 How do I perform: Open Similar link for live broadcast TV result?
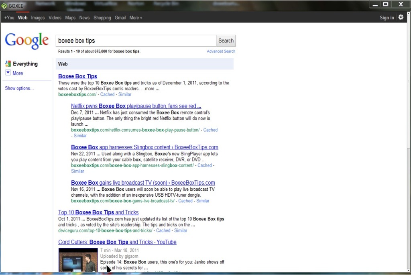point(203,201)
